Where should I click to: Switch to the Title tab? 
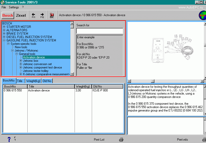coord(21,81)
